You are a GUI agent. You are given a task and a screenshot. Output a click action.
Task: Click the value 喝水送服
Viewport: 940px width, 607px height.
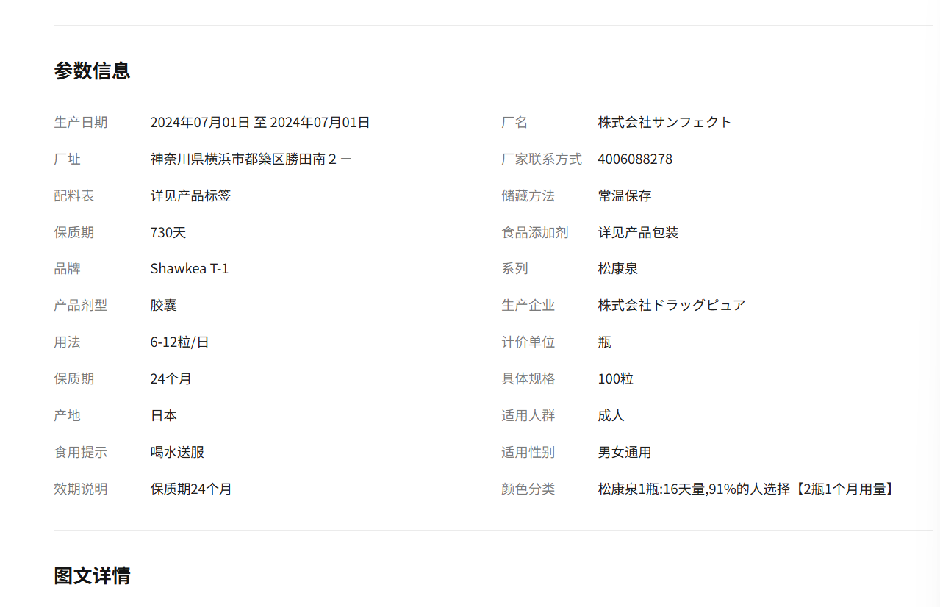[x=177, y=453]
